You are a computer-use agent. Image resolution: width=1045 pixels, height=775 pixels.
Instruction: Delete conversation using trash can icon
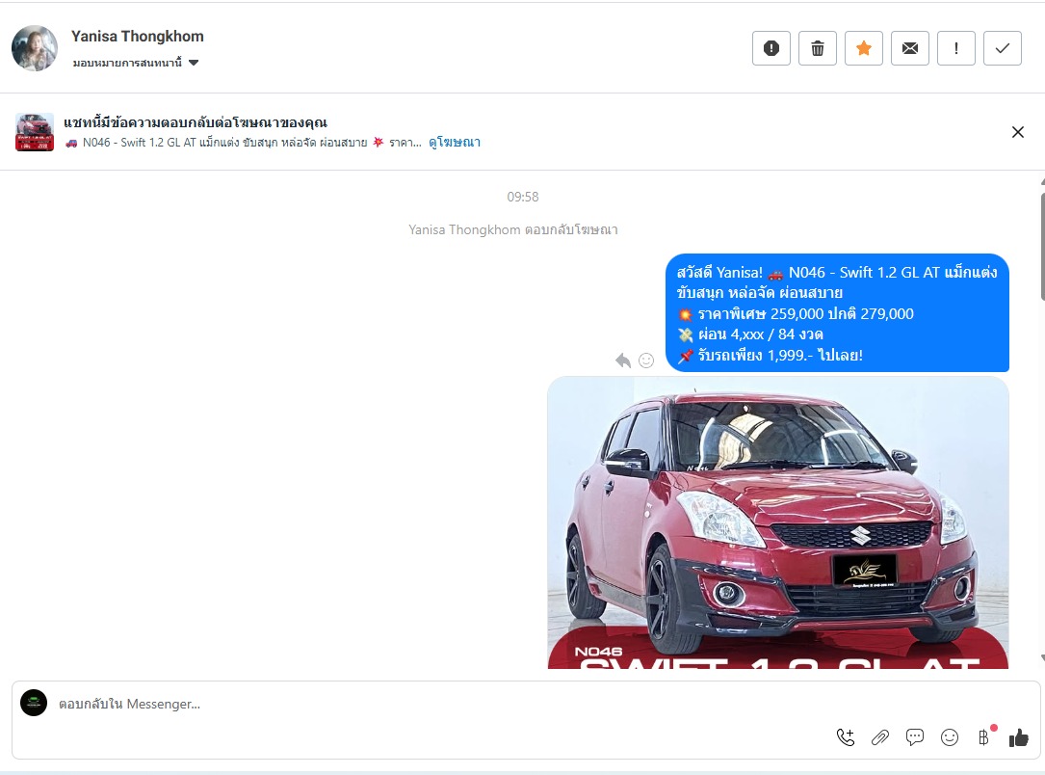817,48
